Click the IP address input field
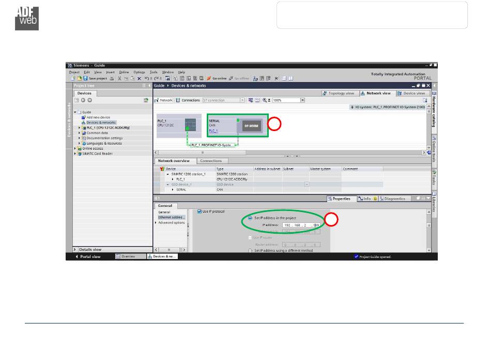 [x=301, y=225]
